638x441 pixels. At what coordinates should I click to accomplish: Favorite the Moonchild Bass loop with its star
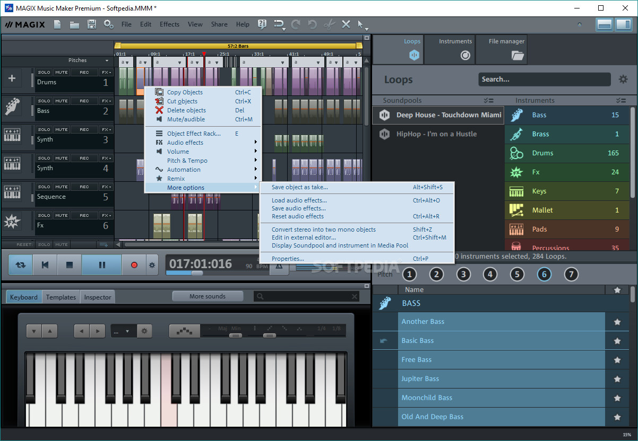pyautogui.click(x=617, y=398)
